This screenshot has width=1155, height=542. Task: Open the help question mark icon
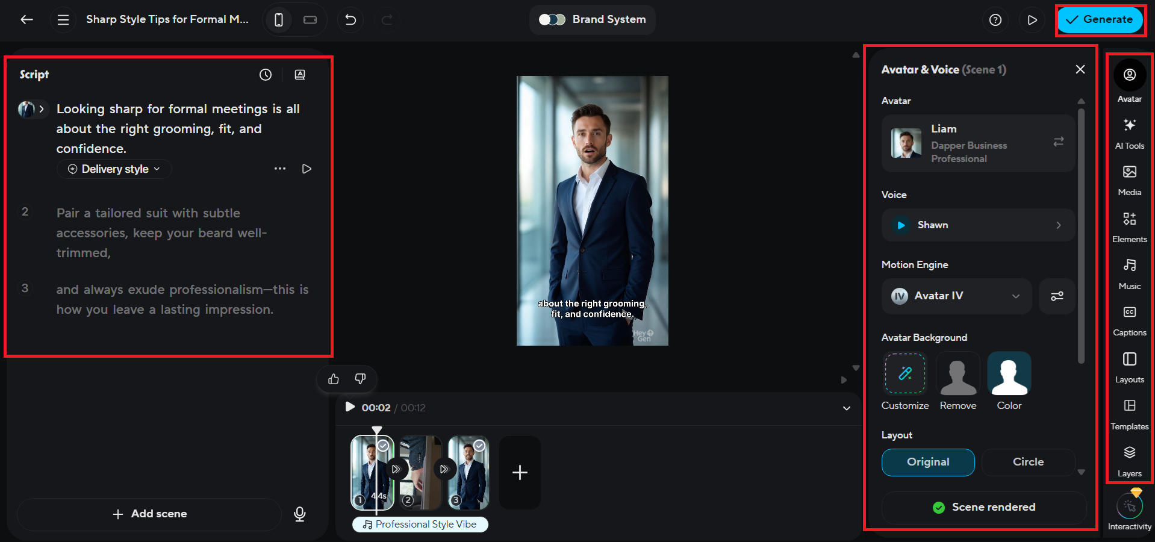coord(995,20)
